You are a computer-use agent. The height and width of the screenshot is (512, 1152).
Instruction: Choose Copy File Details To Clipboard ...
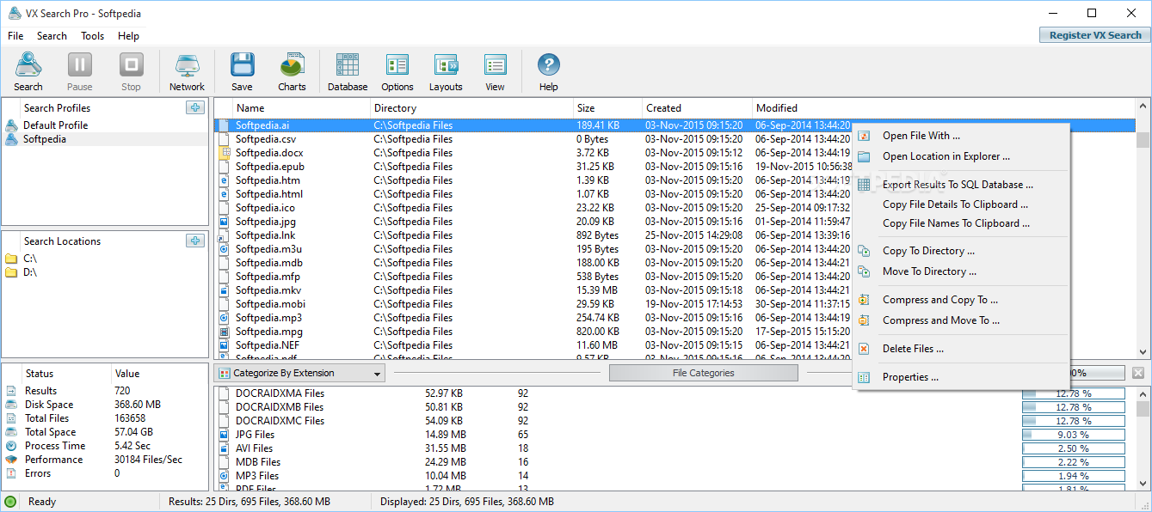(x=961, y=204)
